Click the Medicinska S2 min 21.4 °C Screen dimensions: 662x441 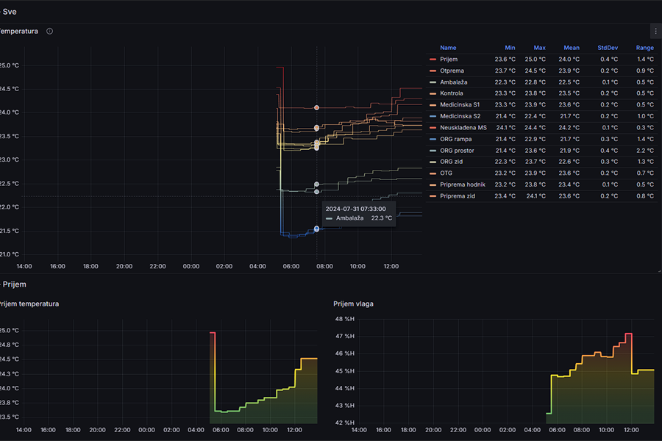pyautogui.click(x=505, y=116)
